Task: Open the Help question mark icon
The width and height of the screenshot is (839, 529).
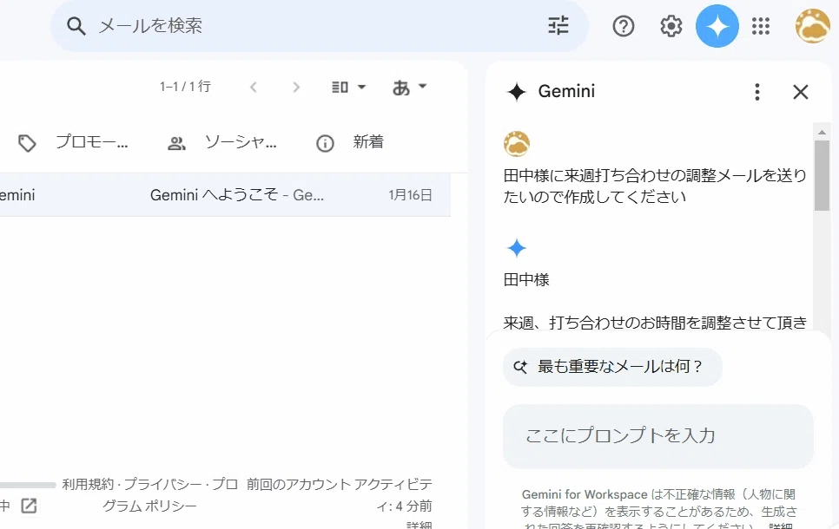Action: pos(624,26)
